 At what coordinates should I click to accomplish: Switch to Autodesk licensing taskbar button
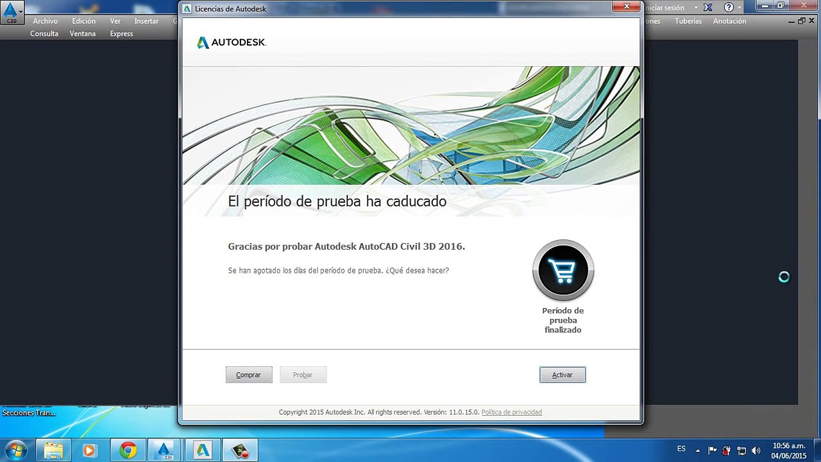tap(203, 450)
